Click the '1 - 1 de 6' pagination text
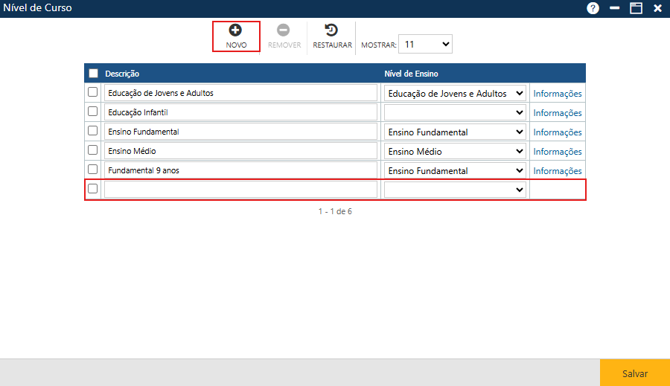This screenshot has height=386, width=670. tap(335, 211)
